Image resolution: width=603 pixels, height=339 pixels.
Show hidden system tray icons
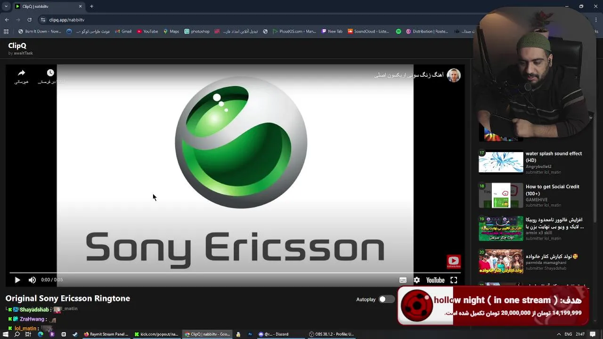pos(559,334)
